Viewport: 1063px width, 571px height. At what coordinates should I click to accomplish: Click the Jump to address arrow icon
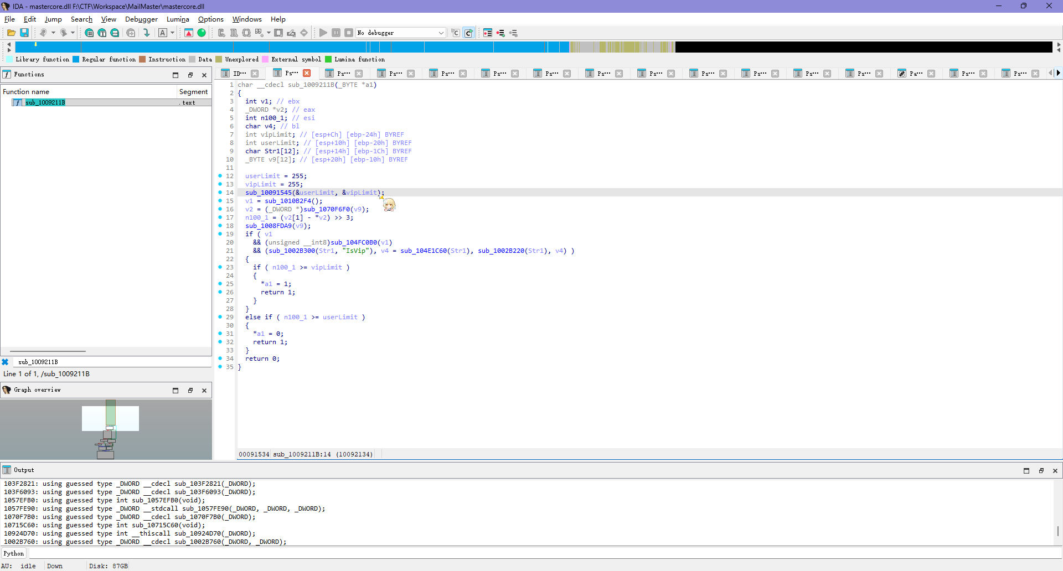[x=147, y=33]
